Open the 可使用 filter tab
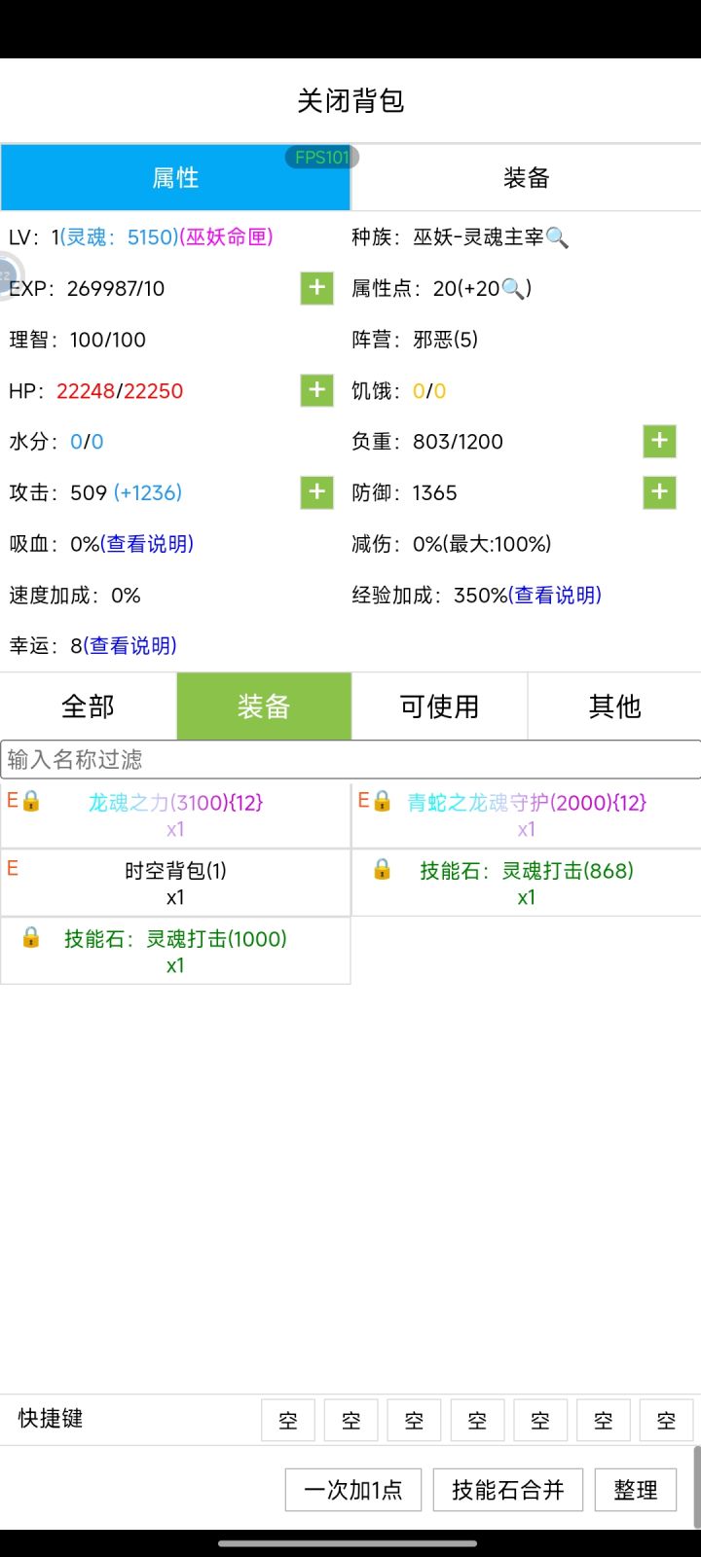The height and width of the screenshot is (1557, 701). coord(439,706)
